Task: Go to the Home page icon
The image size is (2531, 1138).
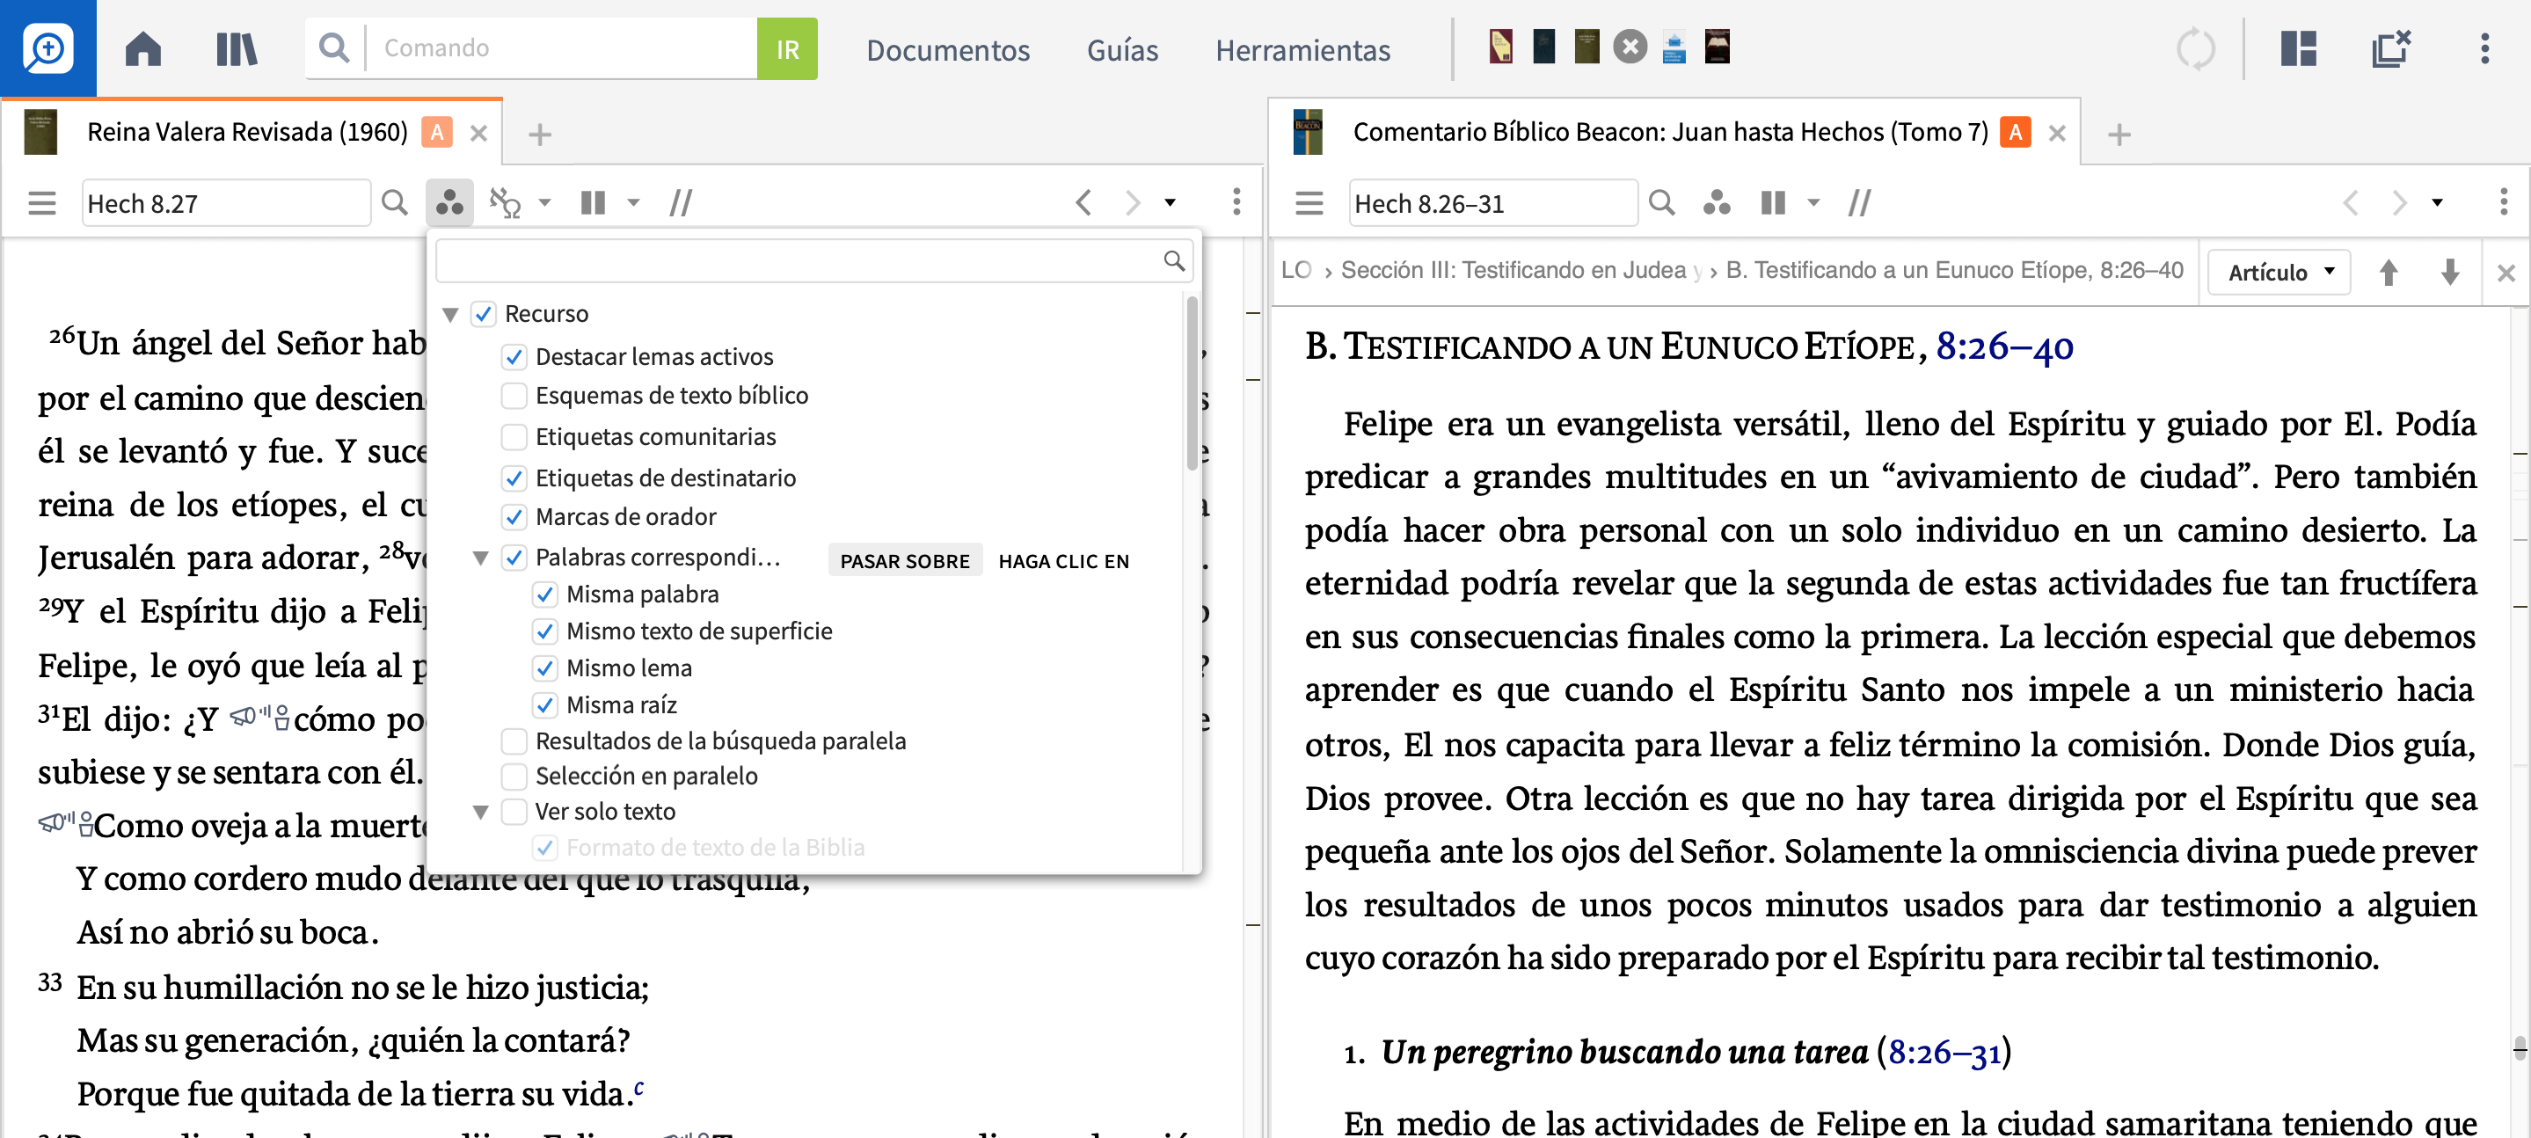Action: [143, 48]
